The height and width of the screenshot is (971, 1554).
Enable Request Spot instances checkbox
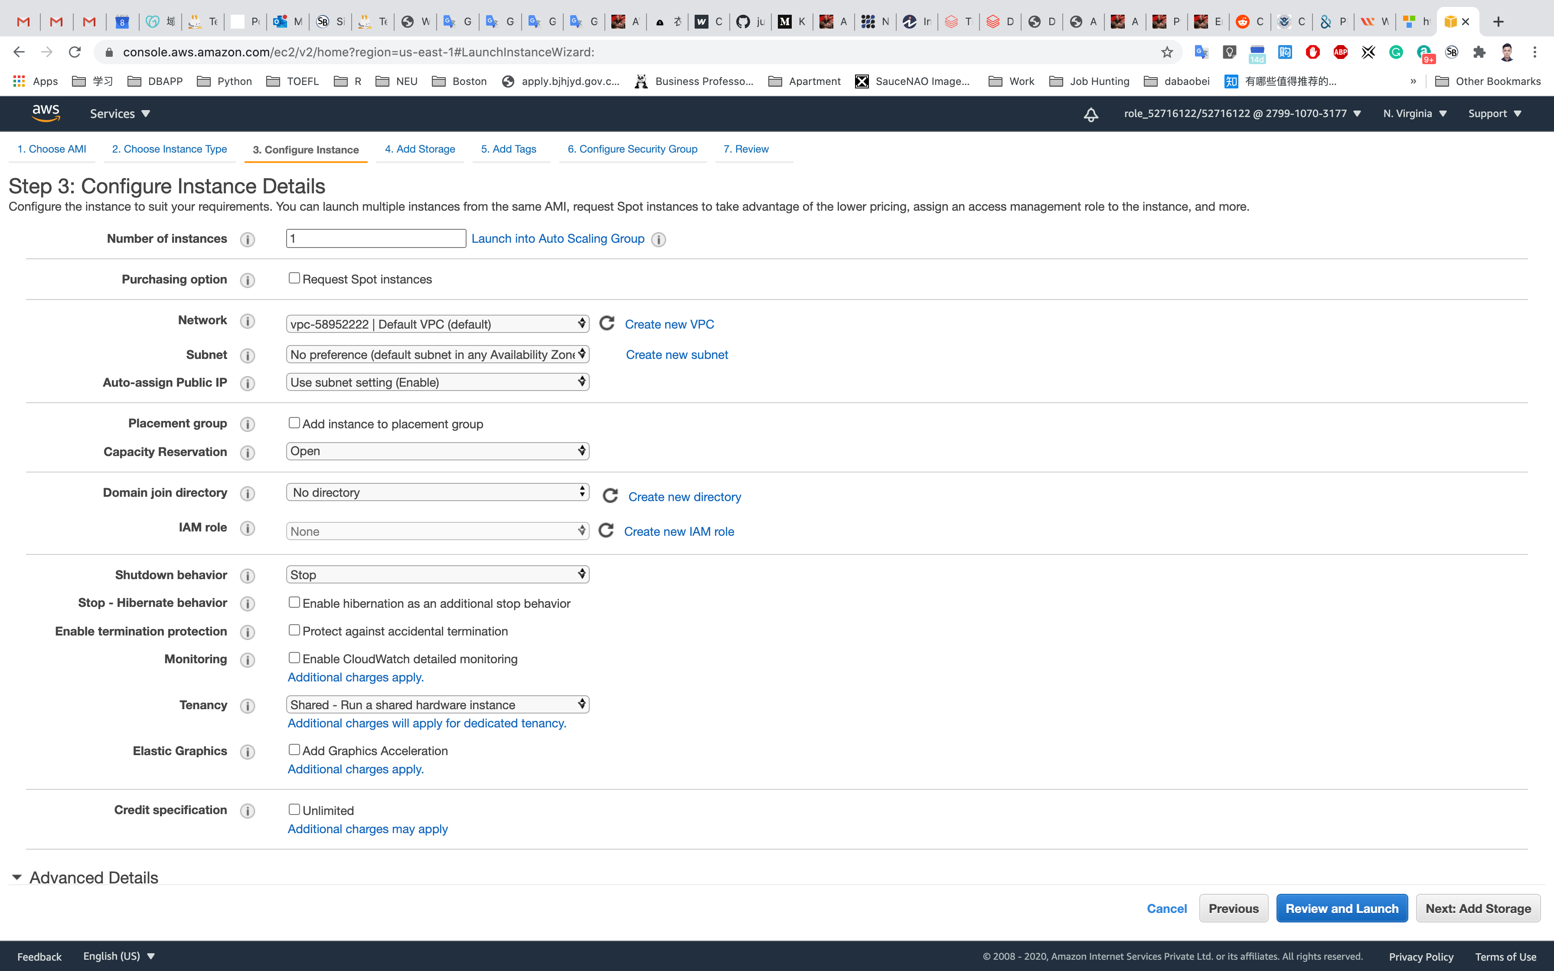pyautogui.click(x=294, y=278)
